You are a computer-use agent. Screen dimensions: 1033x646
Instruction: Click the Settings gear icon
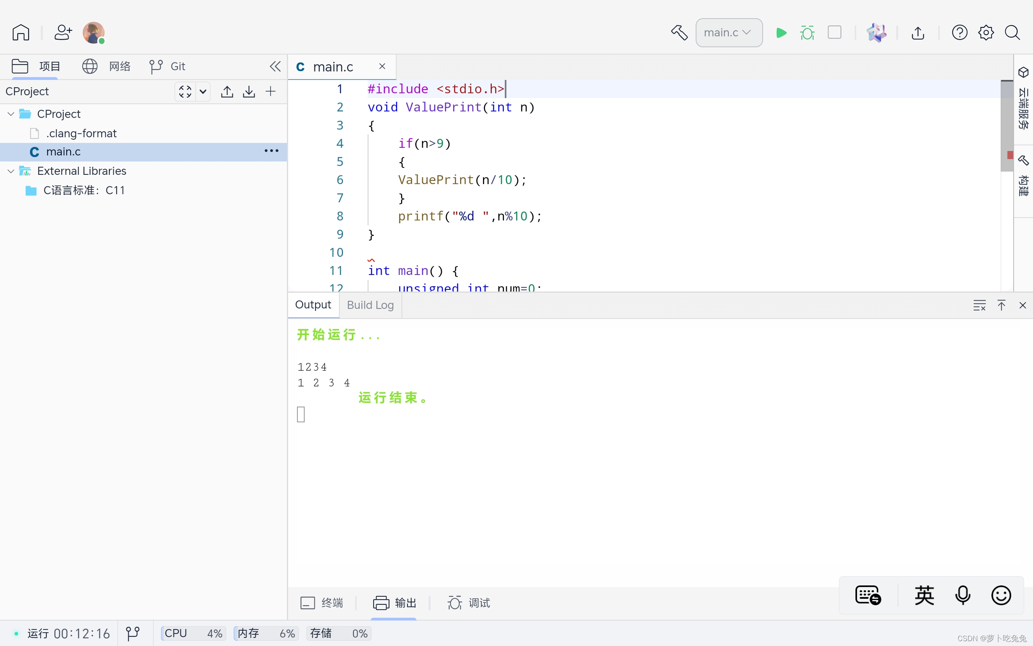coord(985,32)
